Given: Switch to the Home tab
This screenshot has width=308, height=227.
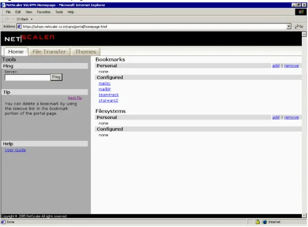Looking at the screenshot, I should [x=16, y=52].
